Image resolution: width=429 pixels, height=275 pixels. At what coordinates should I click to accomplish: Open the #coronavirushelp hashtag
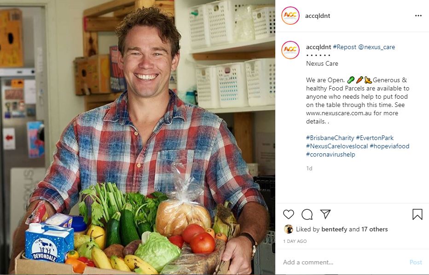point(330,154)
